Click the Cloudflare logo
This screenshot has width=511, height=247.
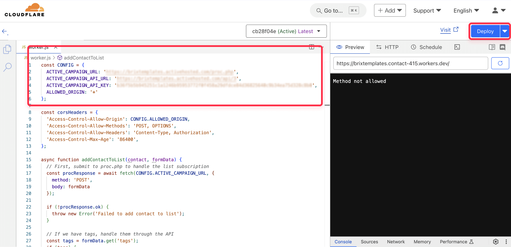[24, 10]
